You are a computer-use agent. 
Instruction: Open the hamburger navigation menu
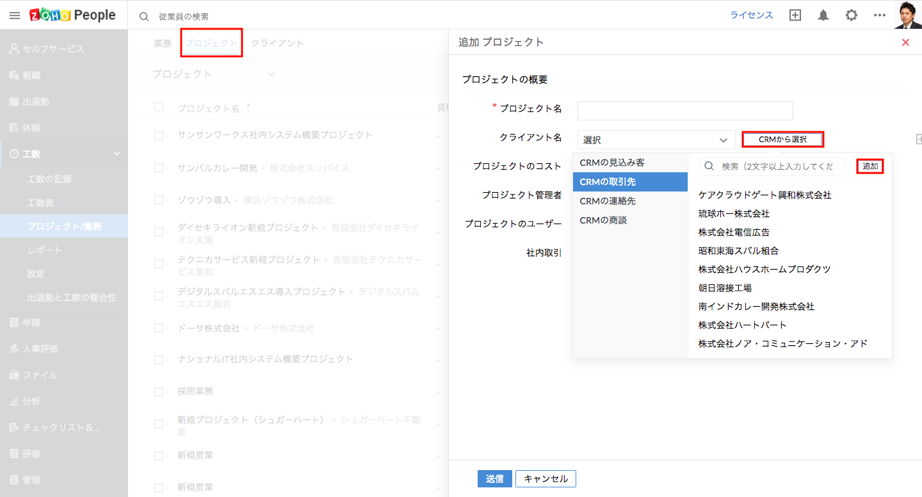(x=15, y=15)
